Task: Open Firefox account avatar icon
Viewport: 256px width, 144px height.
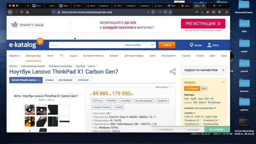Action: (220, 12)
